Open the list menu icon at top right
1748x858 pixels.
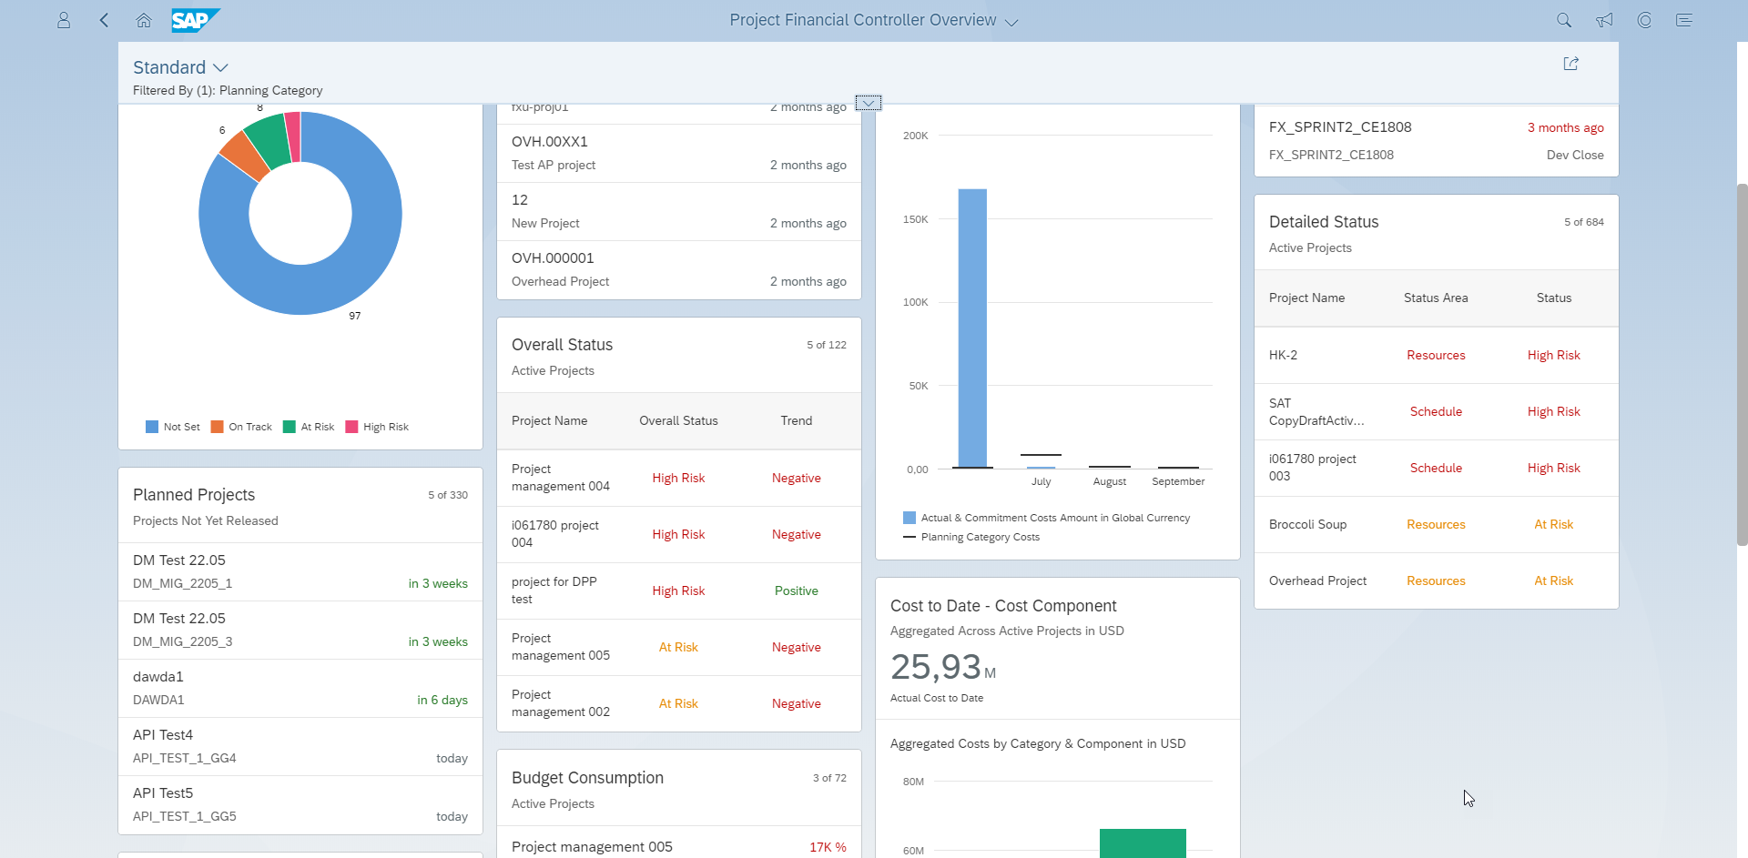(x=1684, y=20)
